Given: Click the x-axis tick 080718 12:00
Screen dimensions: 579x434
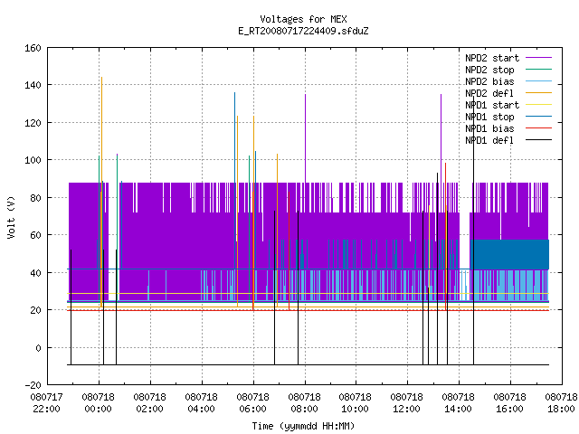Looking at the screenshot, I should tap(406, 403).
